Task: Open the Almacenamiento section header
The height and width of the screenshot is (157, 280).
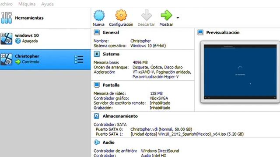Action: point(120,116)
